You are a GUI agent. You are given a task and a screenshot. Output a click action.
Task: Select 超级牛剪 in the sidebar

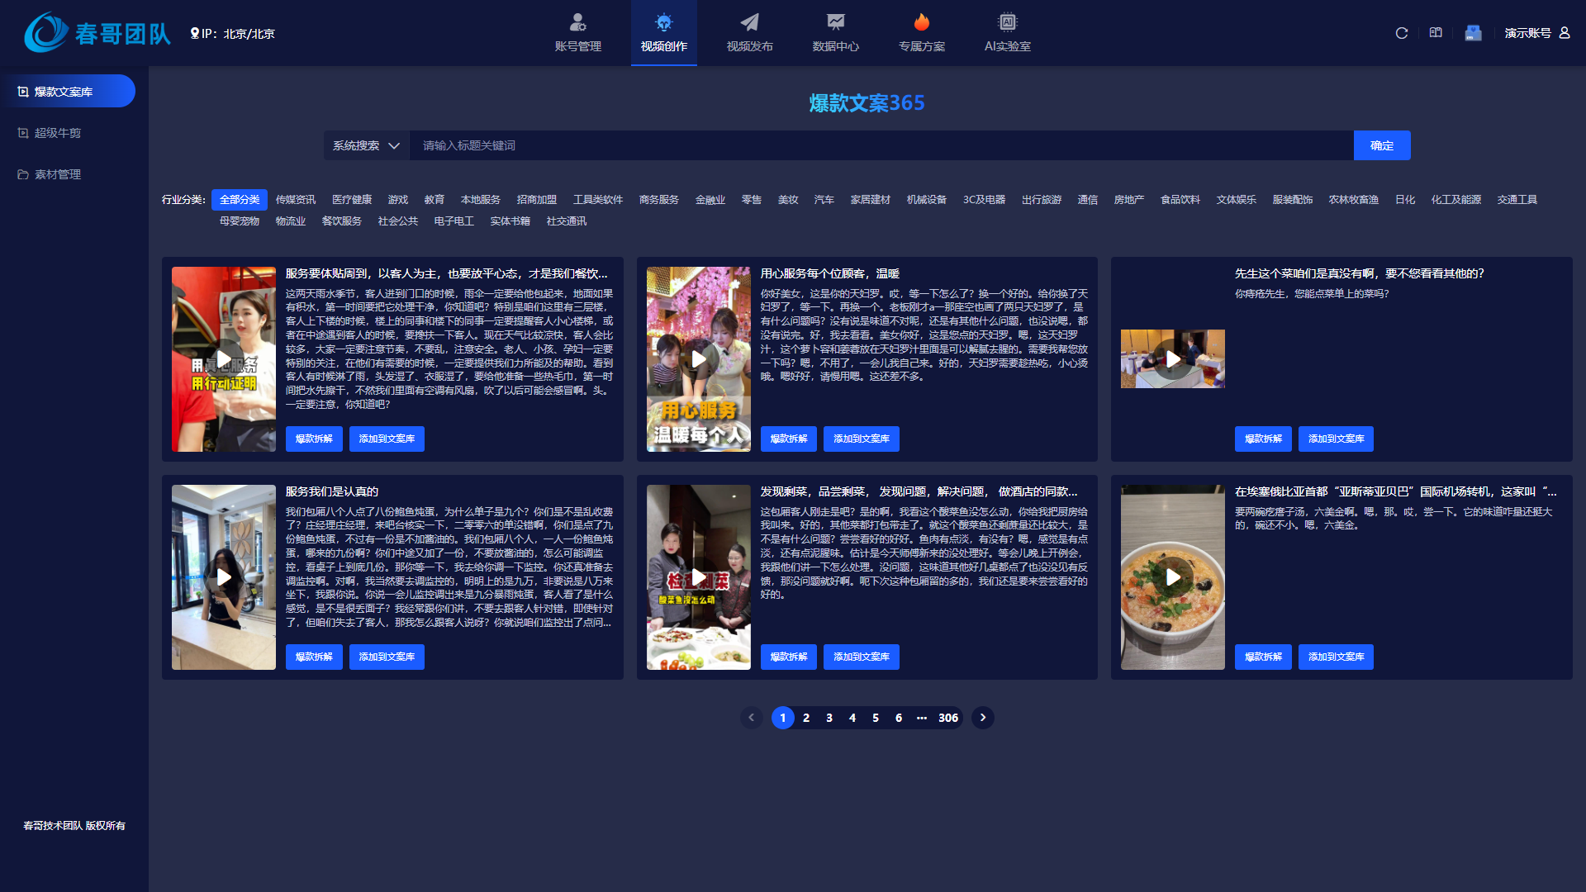(58, 133)
